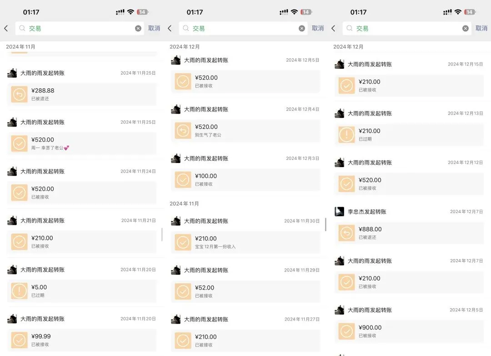Go back using the leftmost screenshot's back arrow
This screenshot has width=491, height=356.
coord(6,28)
